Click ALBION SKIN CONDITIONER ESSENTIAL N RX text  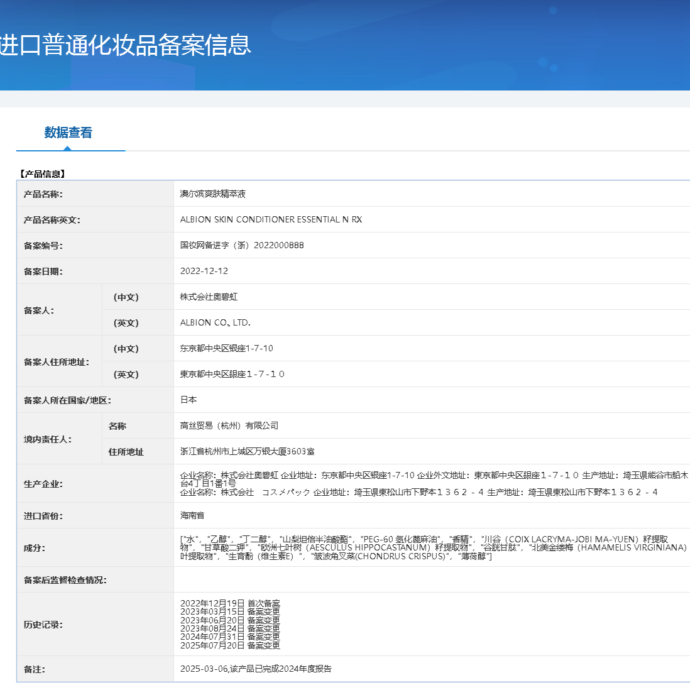pos(263,219)
